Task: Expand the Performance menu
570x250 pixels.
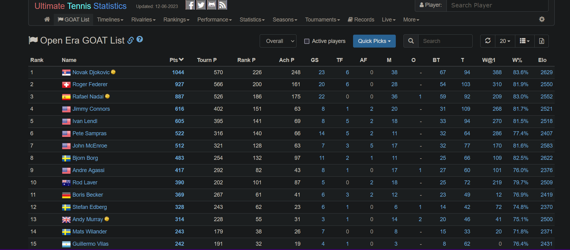Action: pos(214,20)
